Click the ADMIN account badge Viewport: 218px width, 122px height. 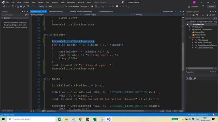(x=211, y=6)
